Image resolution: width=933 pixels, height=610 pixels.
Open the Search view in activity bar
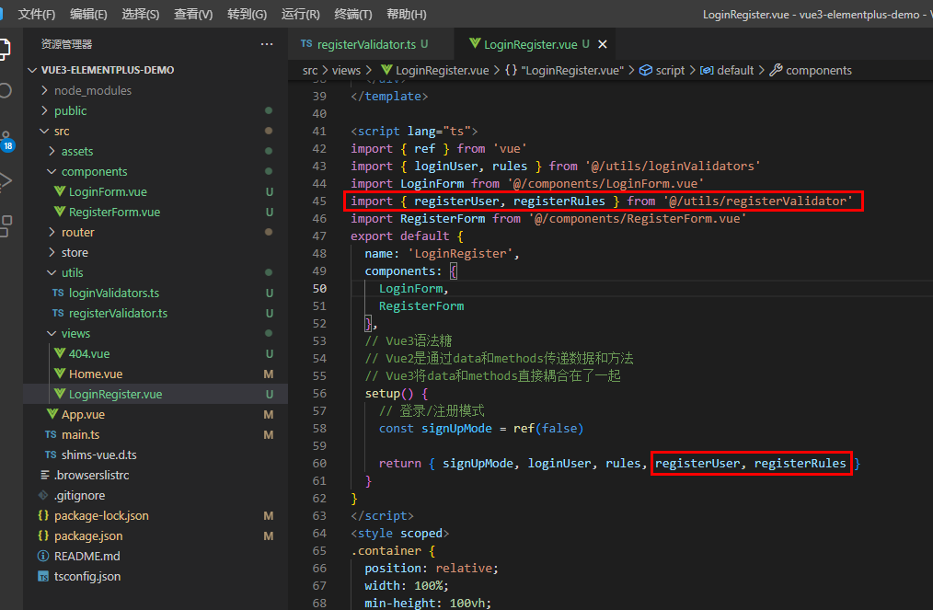tap(6, 91)
